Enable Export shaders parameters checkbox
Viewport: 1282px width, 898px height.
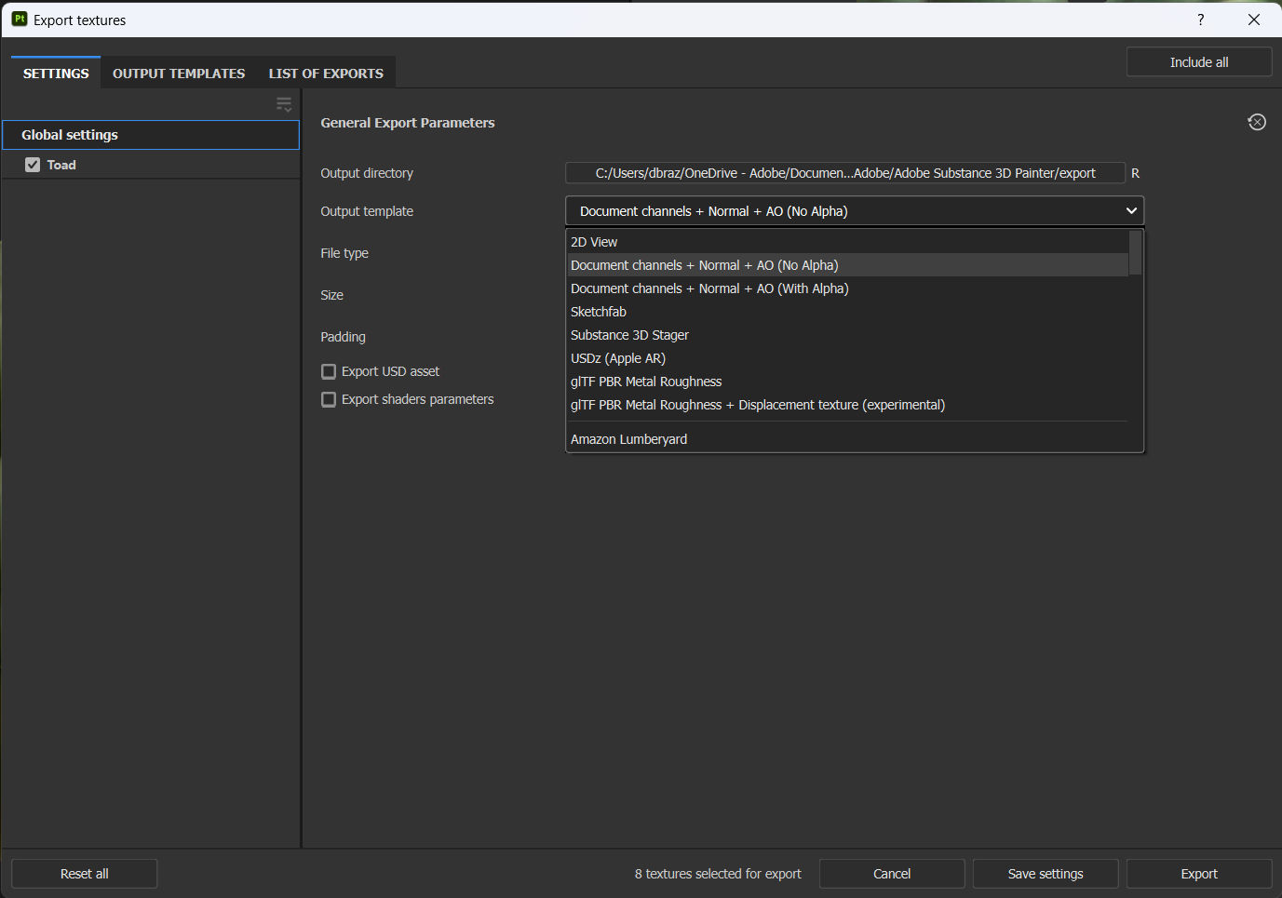click(x=329, y=399)
